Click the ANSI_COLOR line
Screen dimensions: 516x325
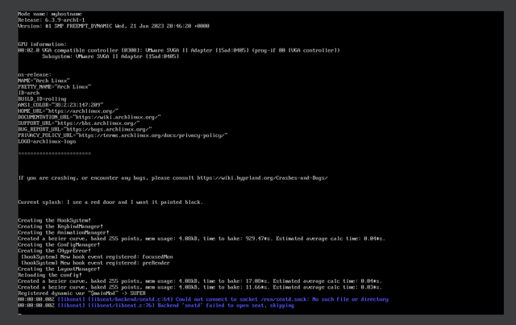pyautogui.click(x=60, y=105)
